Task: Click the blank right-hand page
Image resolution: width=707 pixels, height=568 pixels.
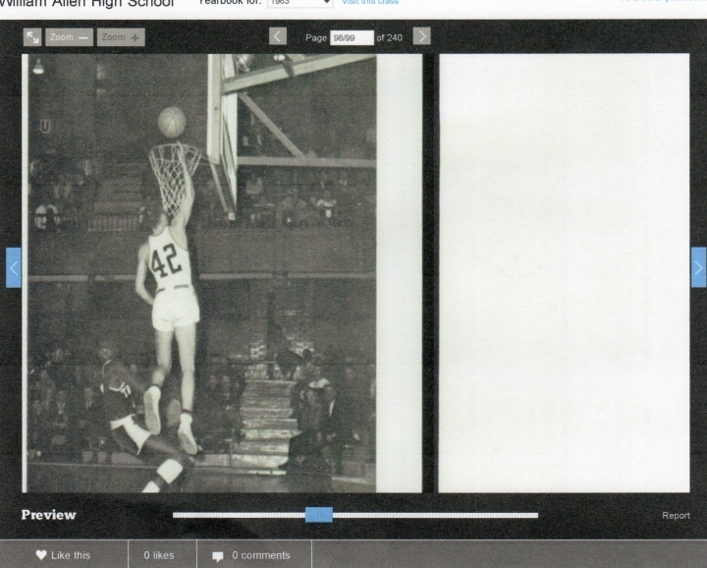Action: [x=564, y=273]
